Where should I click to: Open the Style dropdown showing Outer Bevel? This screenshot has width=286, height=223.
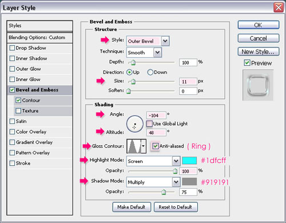[x=148, y=41]
